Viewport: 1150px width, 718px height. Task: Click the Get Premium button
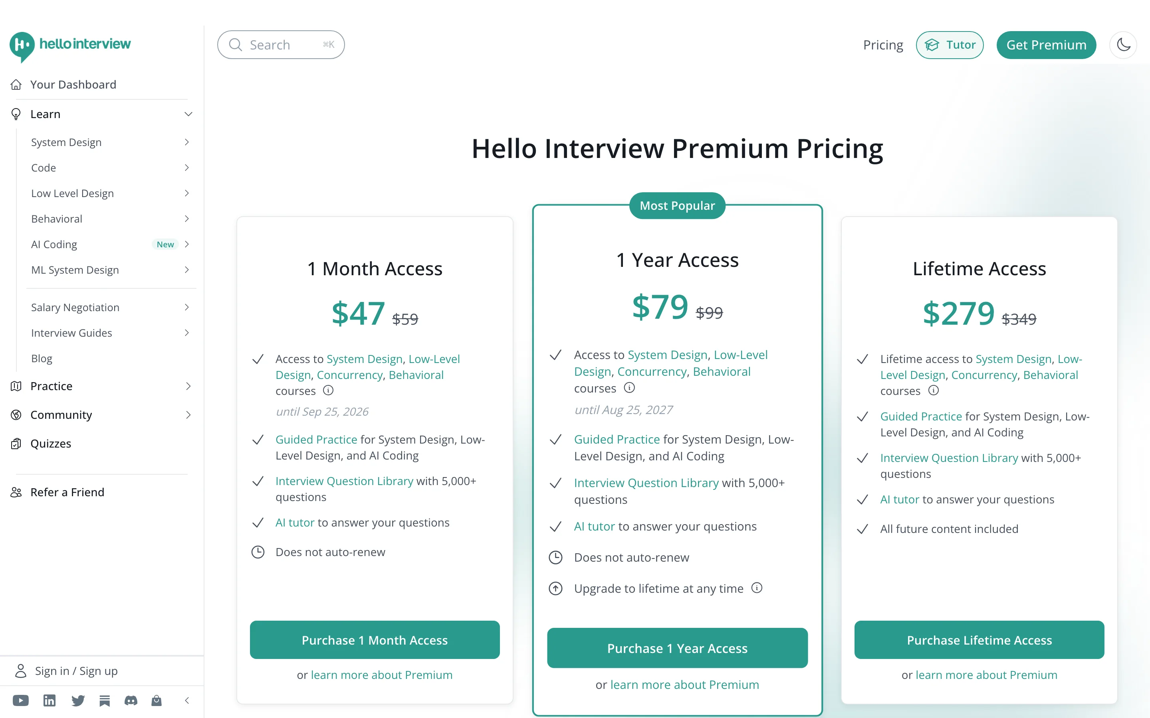[x=1046, y=45]
